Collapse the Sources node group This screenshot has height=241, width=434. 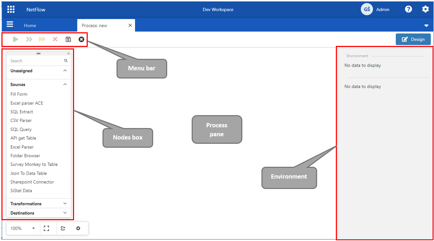65,85
